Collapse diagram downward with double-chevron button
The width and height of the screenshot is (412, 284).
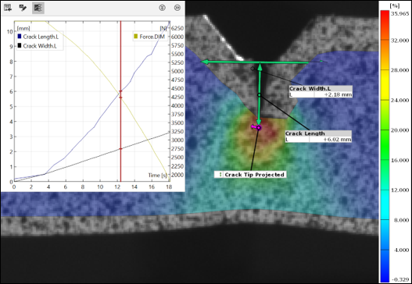[x=162, y=8]
